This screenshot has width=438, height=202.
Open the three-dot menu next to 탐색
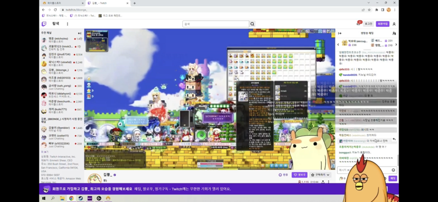(x=67, y=24)
